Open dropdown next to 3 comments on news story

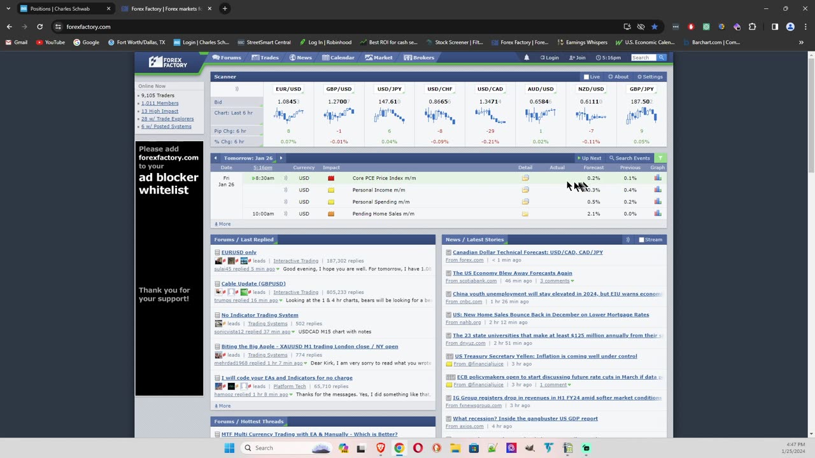(x=572, y=281)
